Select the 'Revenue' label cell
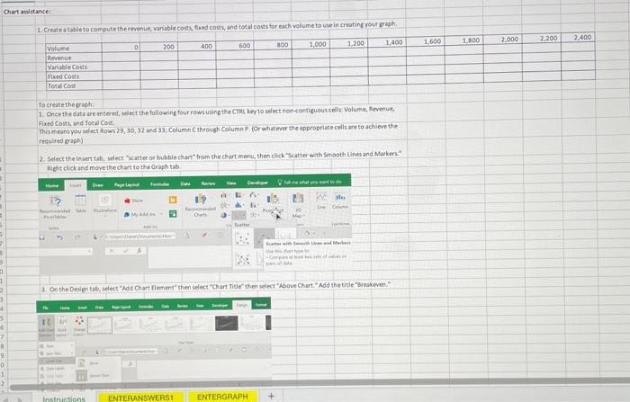This screenshot has height=402, width=630. (74, 58)
